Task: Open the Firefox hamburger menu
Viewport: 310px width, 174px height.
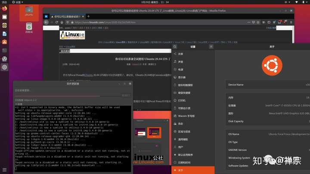Action: pos(291,22)
